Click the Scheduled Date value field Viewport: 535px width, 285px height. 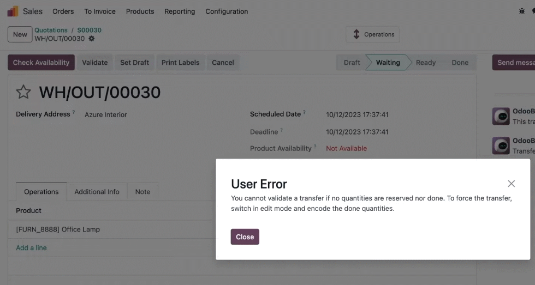(357, 115)
